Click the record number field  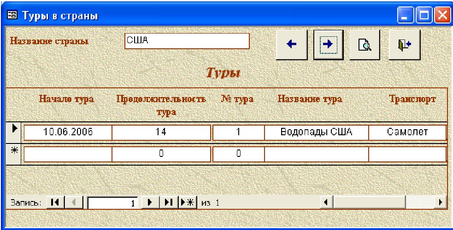coord(112,203)
